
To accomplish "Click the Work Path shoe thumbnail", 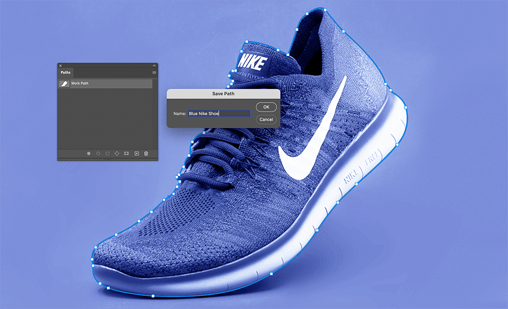I will click(64, 84).
